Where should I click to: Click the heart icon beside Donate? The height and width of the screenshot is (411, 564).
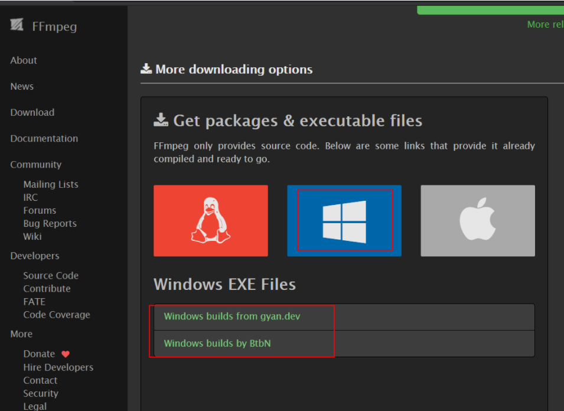(66, 354)
